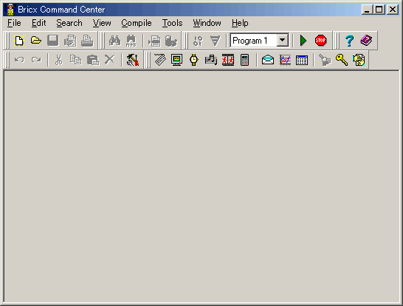
Task: Click the New File icon
Action: point(19,41)
